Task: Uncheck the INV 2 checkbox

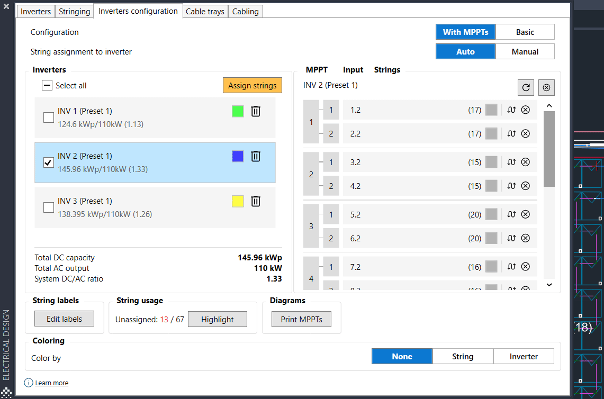Action: point(48,162)
